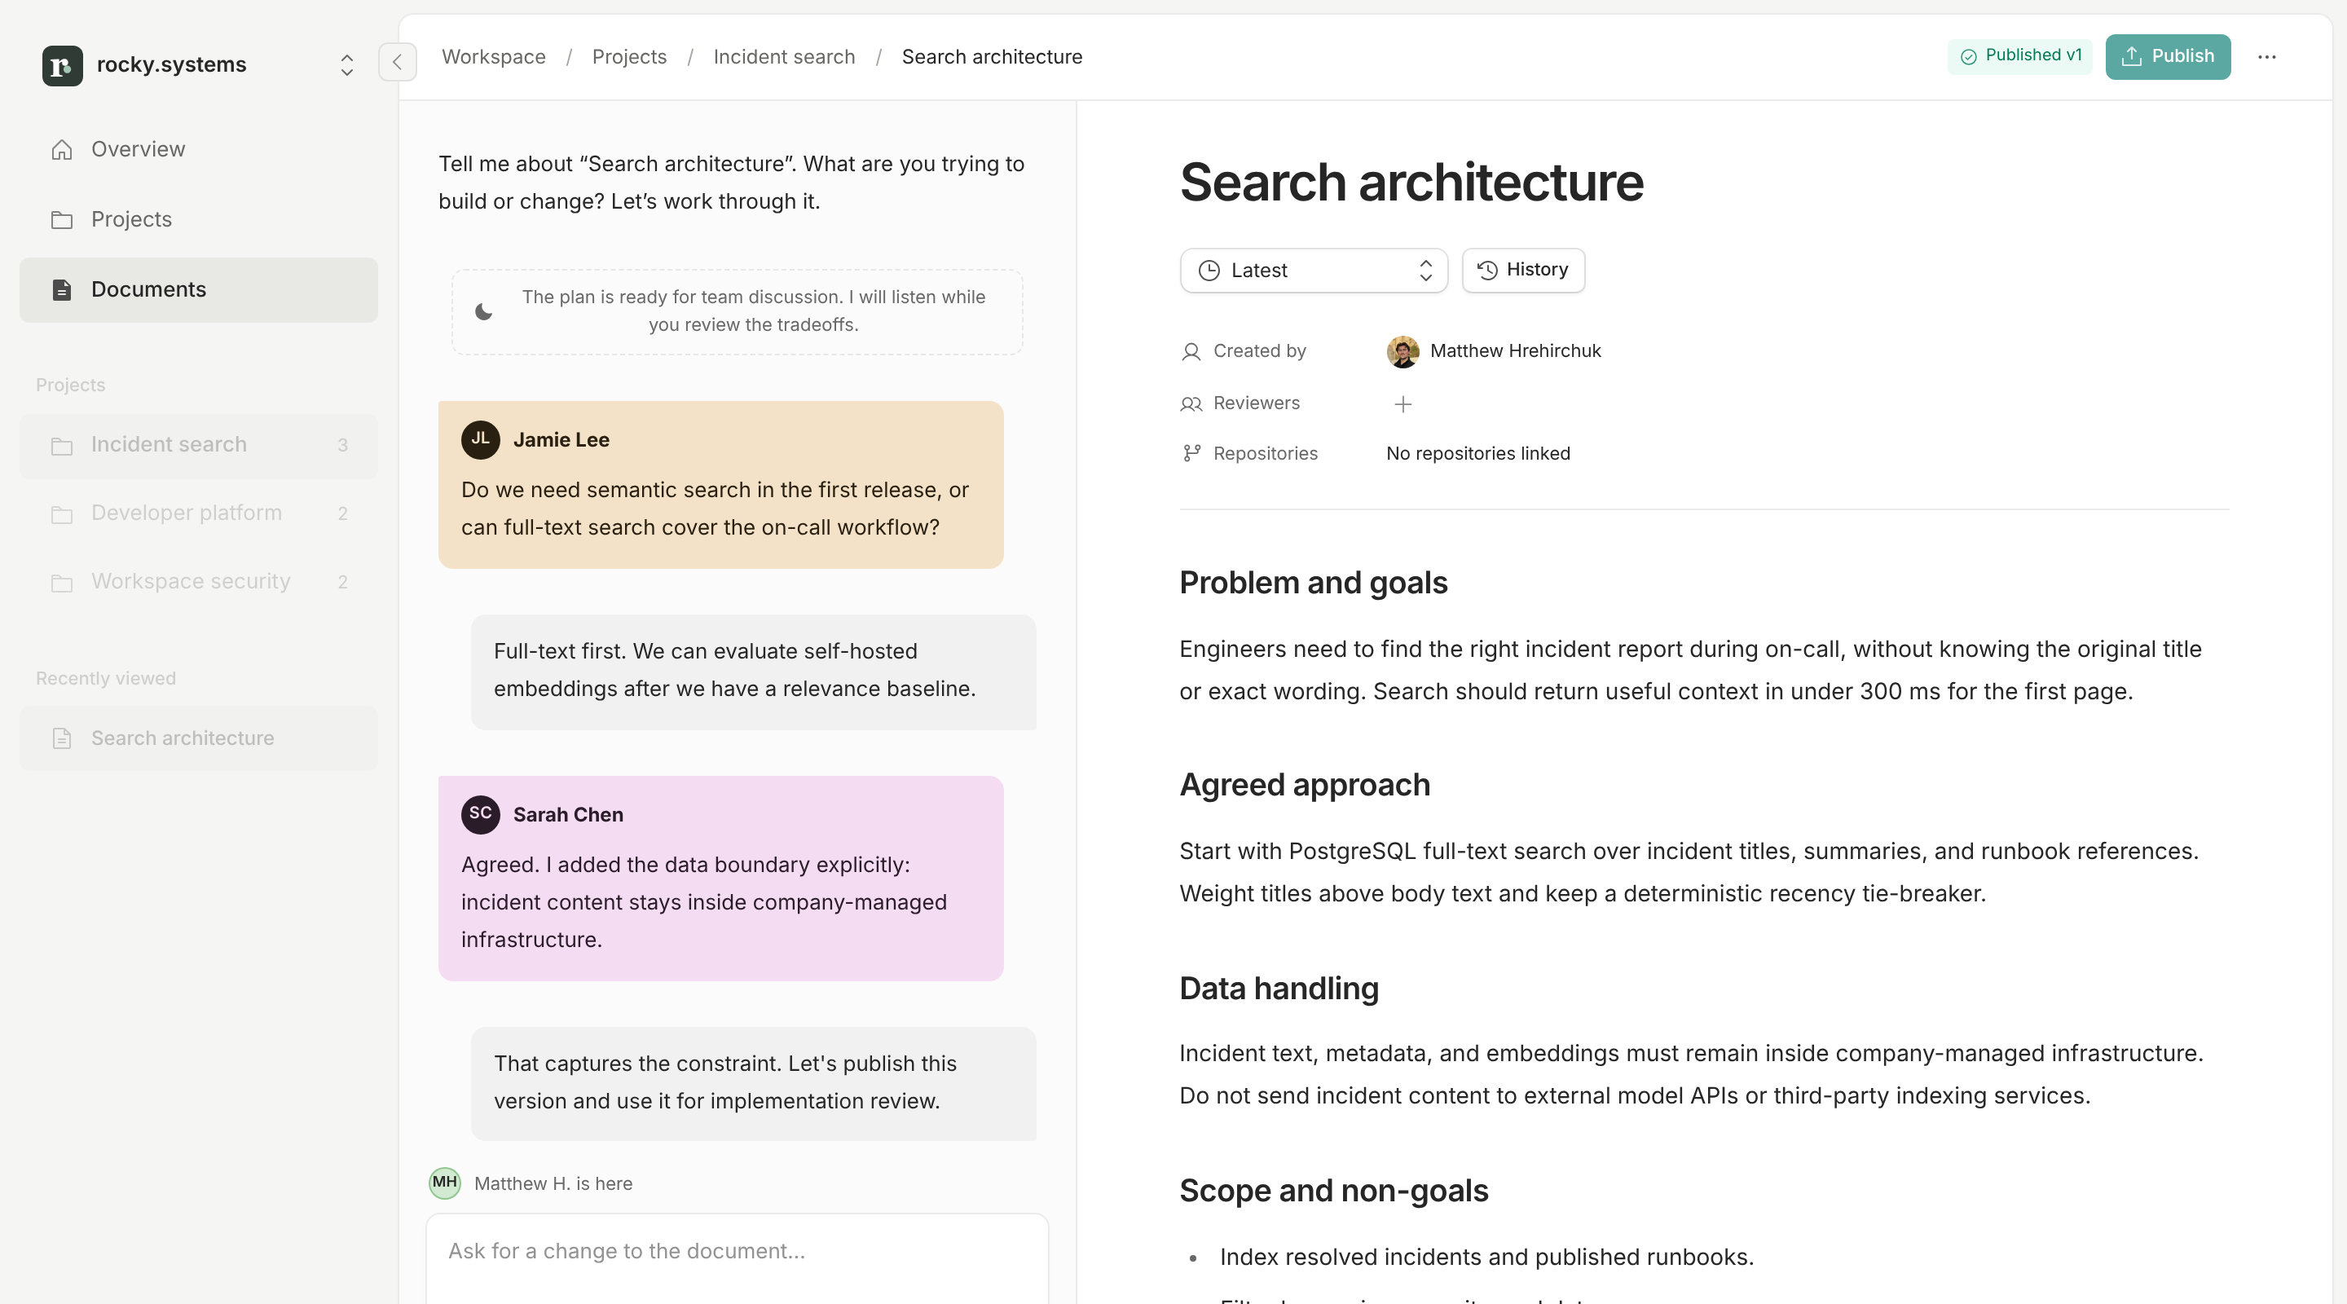
Task: Click the Publish button
Action: pyautogui.click(x=2168, y=56)
